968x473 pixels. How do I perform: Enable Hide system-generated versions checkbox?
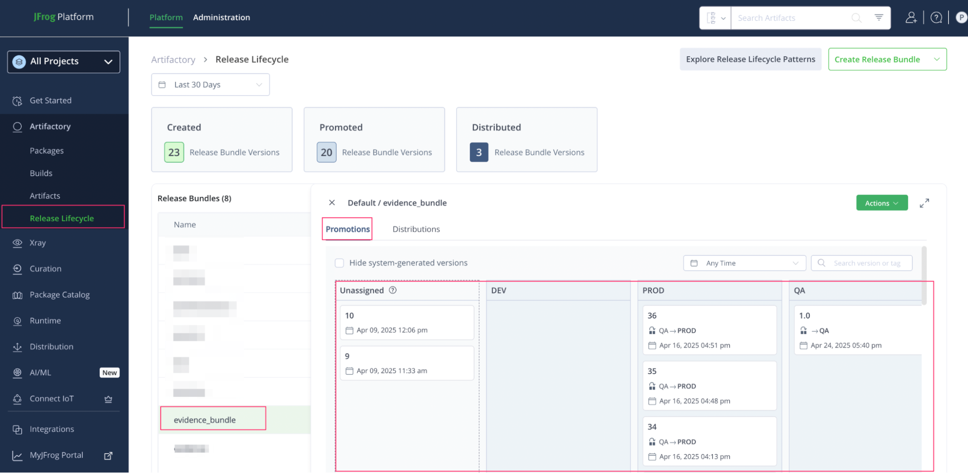point(339,263)
